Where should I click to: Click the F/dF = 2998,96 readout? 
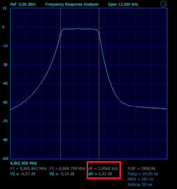(142, 169)
